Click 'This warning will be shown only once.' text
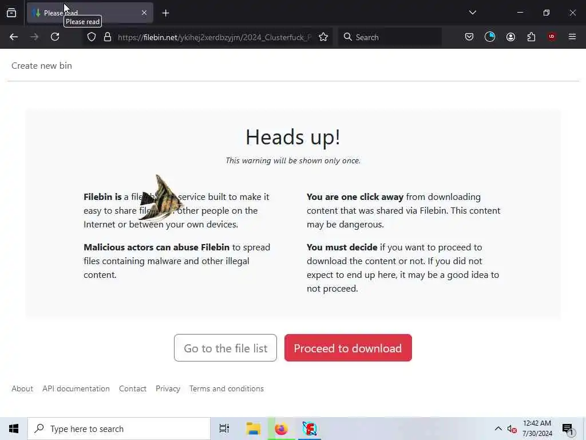Viewport: 586px width, 440px height. pos(293,160)
